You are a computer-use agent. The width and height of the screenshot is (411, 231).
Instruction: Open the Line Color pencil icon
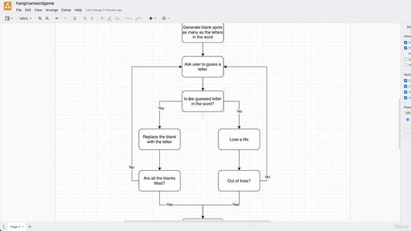[x=110, y=19]
